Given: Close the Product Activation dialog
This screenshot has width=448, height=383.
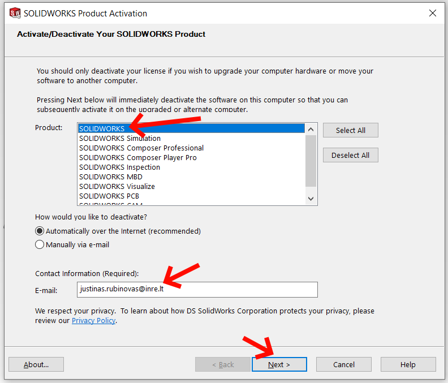Looking at the screenshot, I should coord(433,13).
